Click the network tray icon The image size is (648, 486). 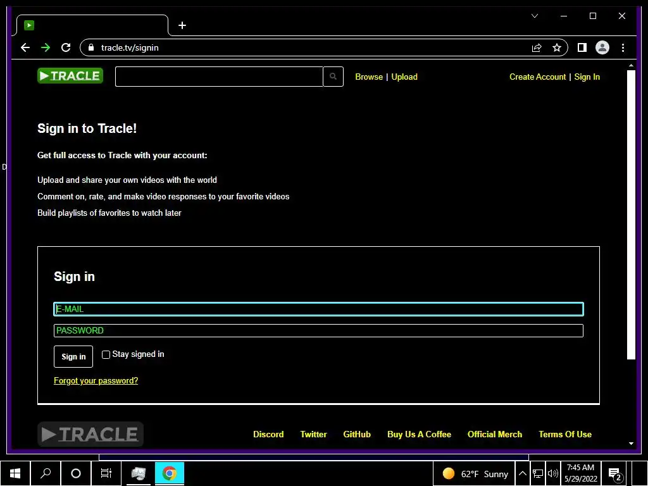(x=538, y=473)
